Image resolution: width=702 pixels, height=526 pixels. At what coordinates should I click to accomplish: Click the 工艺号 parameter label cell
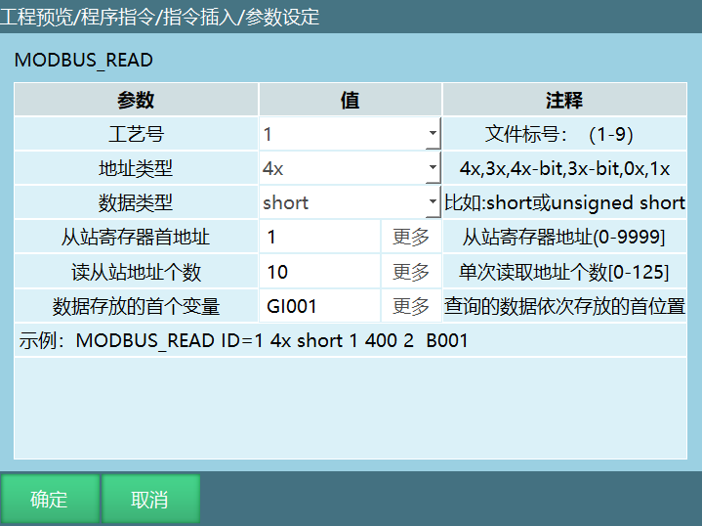click(x=136, y=134)
